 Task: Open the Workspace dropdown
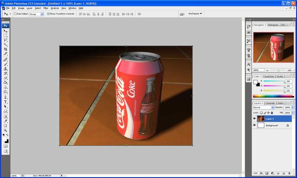click(195, 13)
